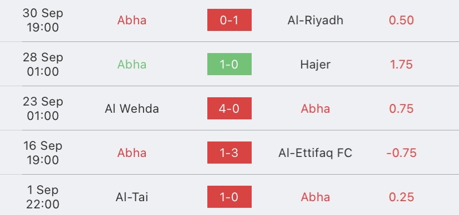The width and height of the screenshot is (459, 215).
Task: Click the 23 Sep 01:00 date cell
Action: pos(43,108)
